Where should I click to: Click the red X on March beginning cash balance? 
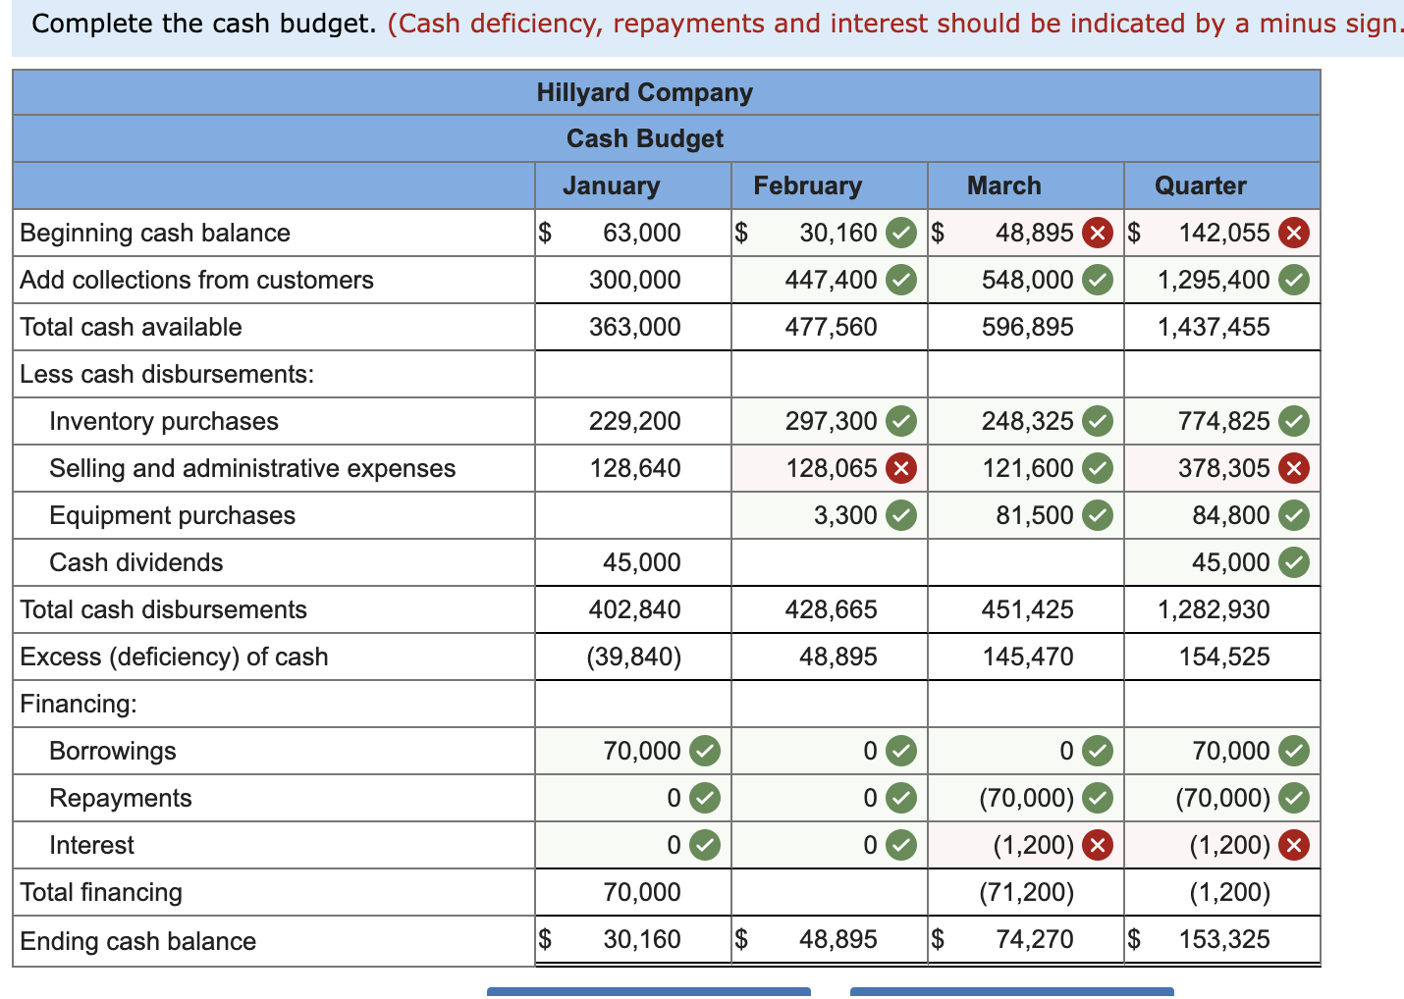(1096, 233)
